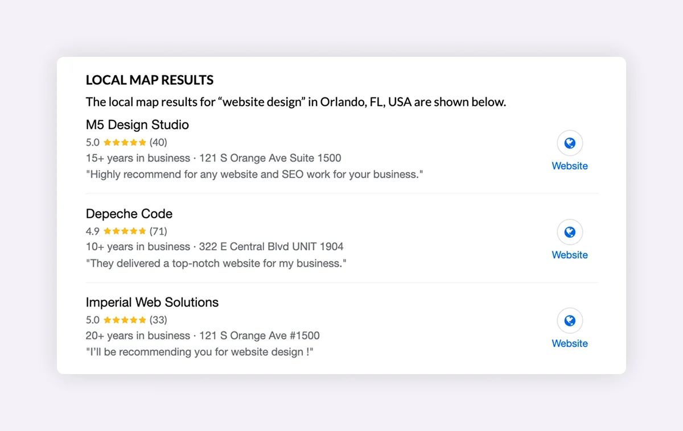Click the star rating of M5 Design Studio
The image size is (683, 431).
(x=125, y=142)
